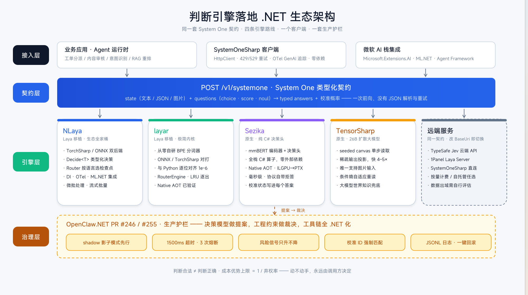The image size is (528, 295).
Task: Click the Sezika subtitle 原生 · 纯 C# 决策头
Action: 265,139
